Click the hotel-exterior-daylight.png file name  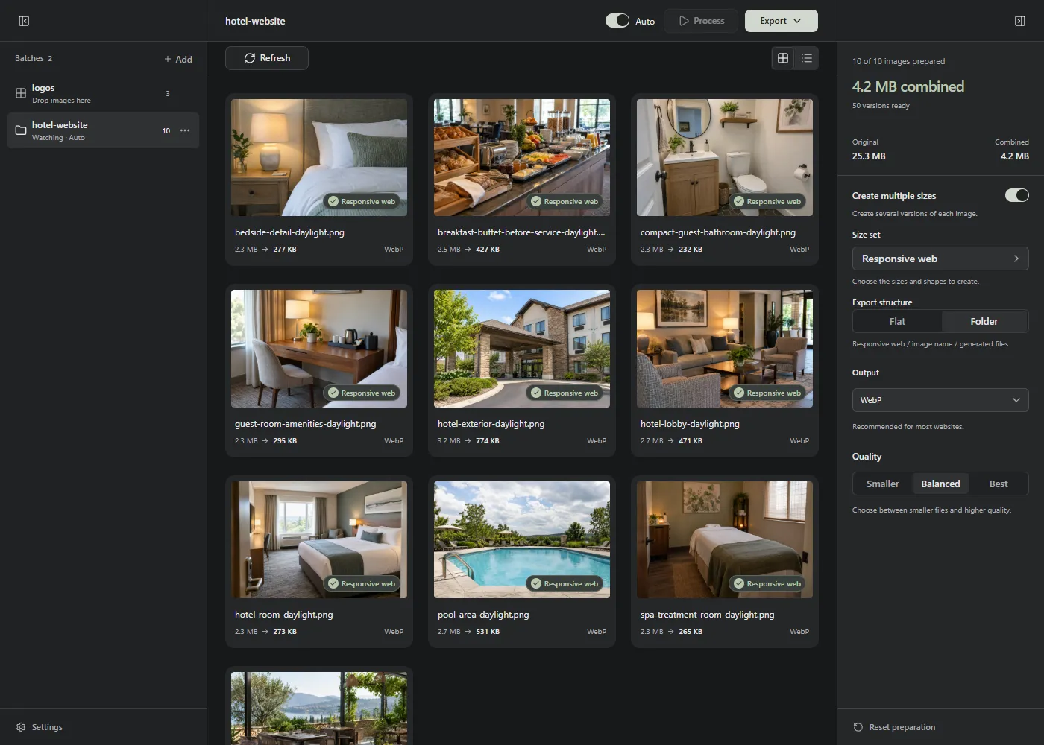coord(491,424)
